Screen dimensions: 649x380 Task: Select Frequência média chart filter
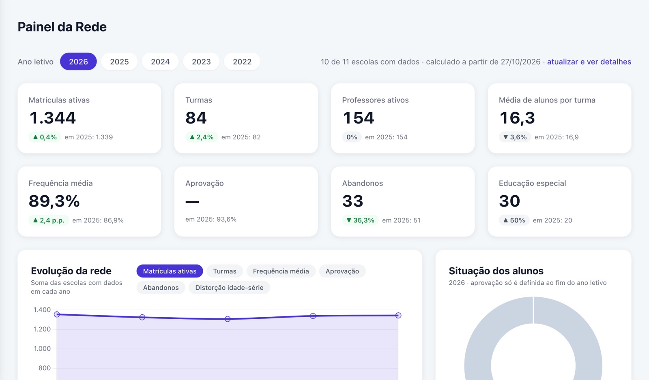(281, 271)
